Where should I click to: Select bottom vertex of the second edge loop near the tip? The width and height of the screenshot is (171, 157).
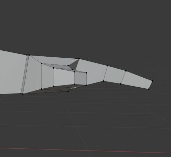click(x=120, y=84)
